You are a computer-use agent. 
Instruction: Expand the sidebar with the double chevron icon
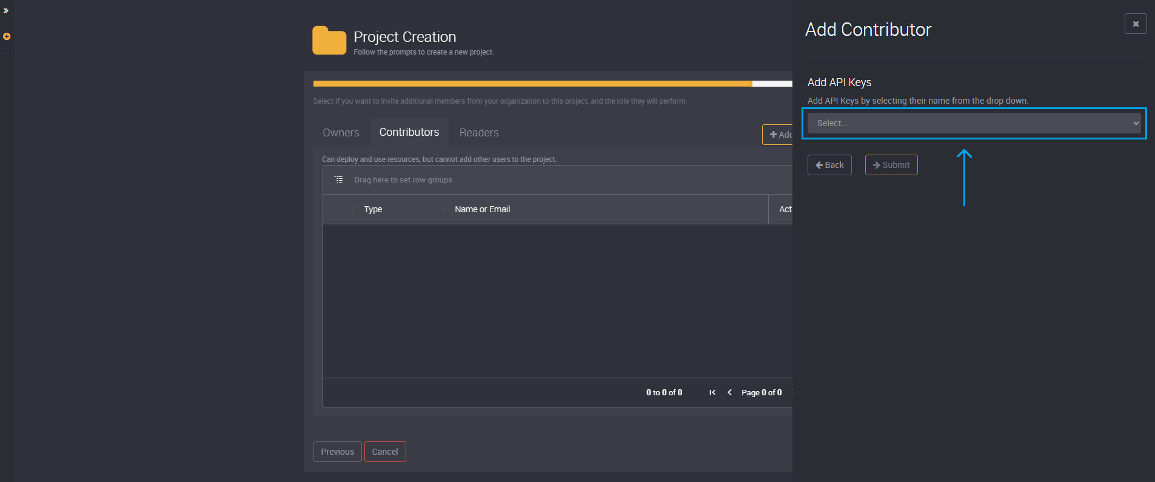pyautogui.click(x=6, y=11)
